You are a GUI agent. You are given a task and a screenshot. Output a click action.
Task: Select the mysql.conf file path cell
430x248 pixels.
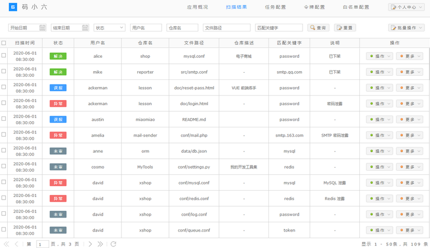point(194,56)
